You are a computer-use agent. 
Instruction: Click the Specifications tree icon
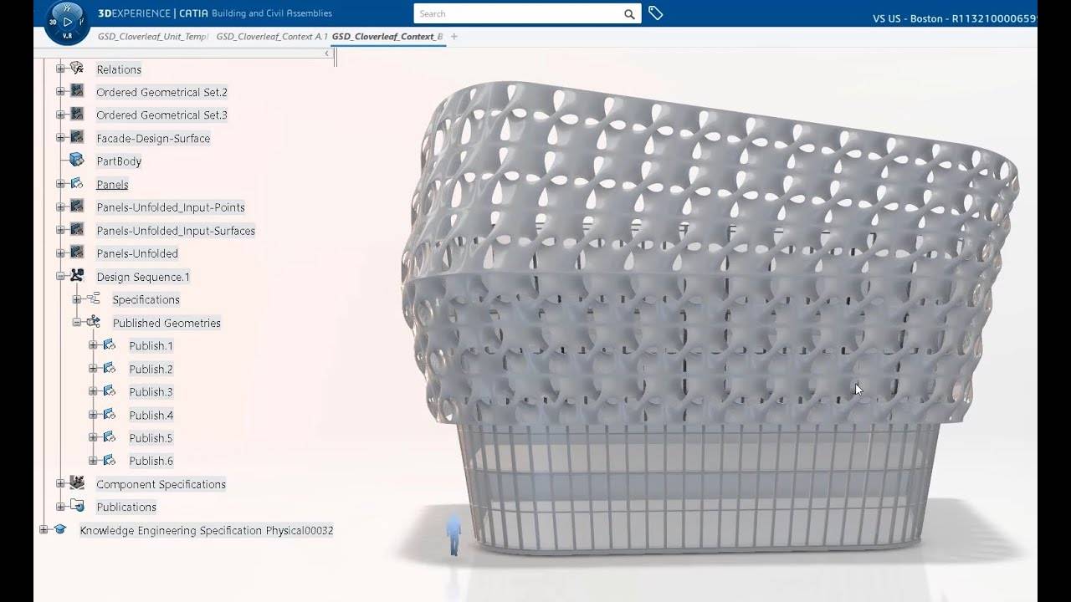[93, 298]
